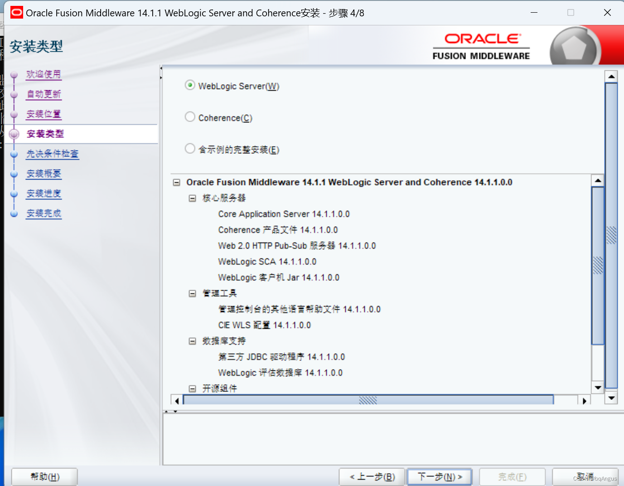Screen dimensions: 624x486
Task: Click the 取消 cancel button
Action: click(x=585, y=477)
